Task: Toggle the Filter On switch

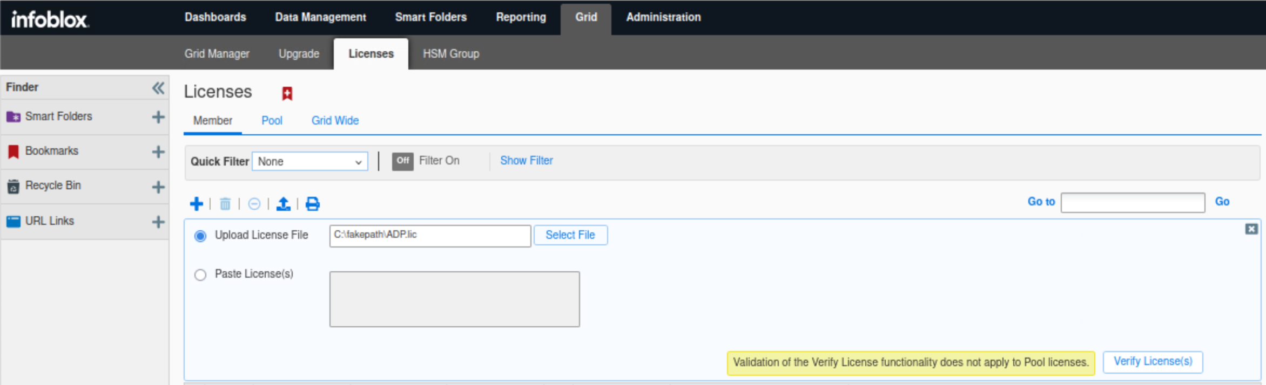Action: point(402,161)
